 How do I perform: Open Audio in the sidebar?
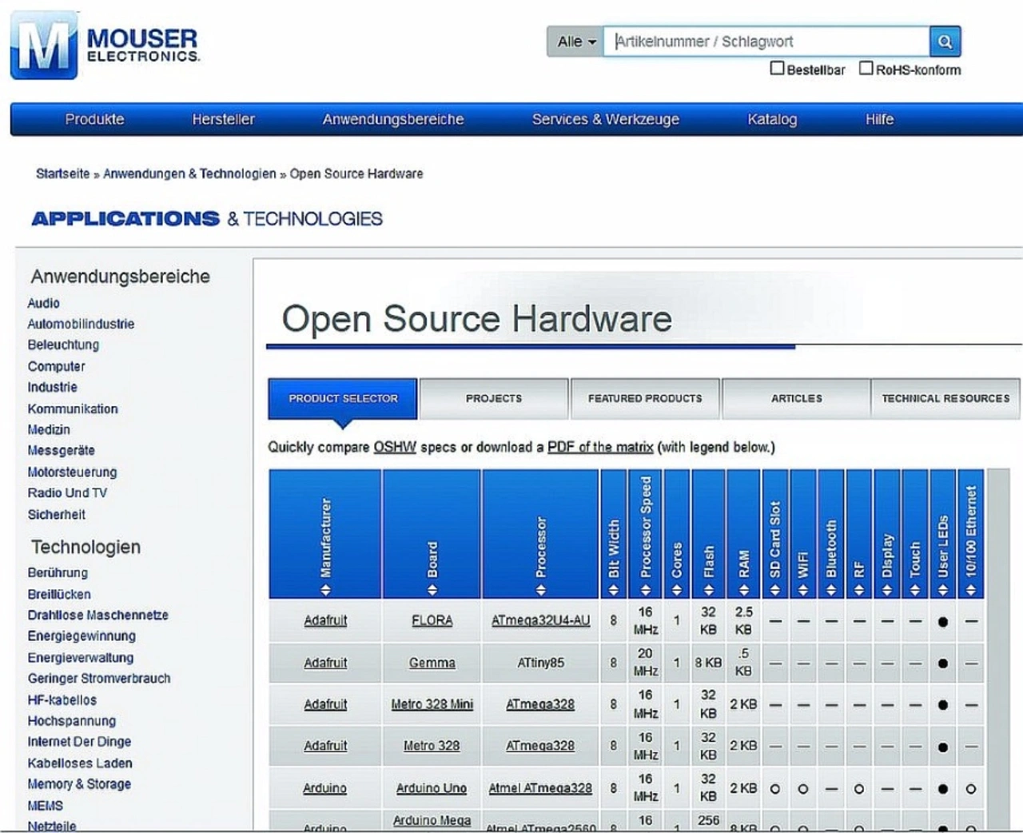click(43, 303)
